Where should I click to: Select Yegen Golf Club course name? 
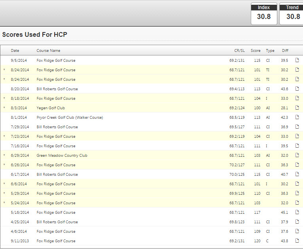point(51,108)
